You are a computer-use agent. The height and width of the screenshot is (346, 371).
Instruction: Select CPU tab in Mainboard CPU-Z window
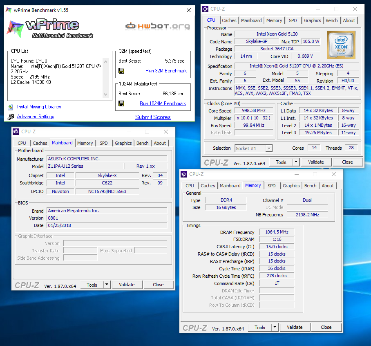tap(22, 143)
